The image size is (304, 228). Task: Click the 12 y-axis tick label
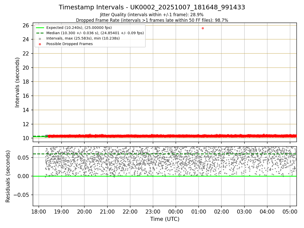click(x=26, y=124)
